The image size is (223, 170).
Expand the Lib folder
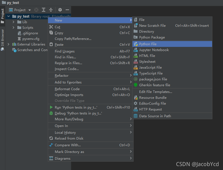point(13,22)
